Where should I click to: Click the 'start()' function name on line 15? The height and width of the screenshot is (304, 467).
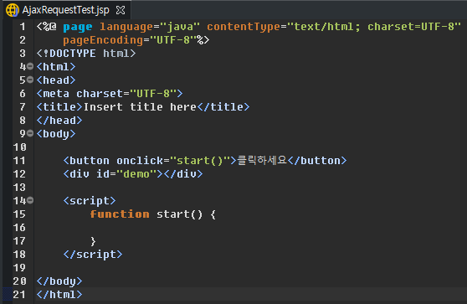[x=180, y=214]
